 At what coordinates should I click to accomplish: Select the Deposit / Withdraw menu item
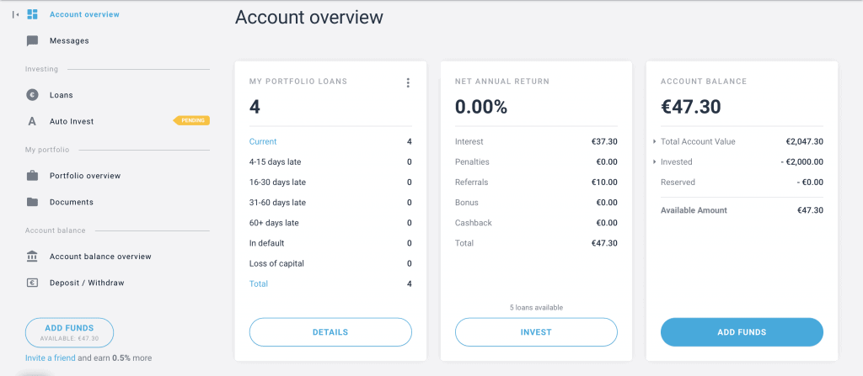(x=87, y=283)
